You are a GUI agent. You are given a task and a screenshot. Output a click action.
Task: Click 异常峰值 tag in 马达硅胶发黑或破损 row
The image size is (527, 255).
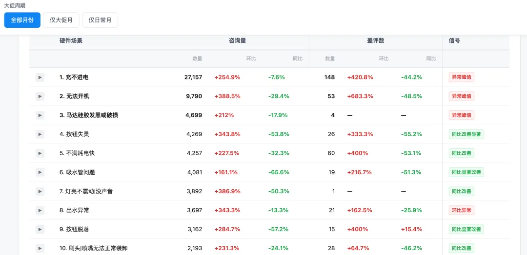(x=462, y=116)
